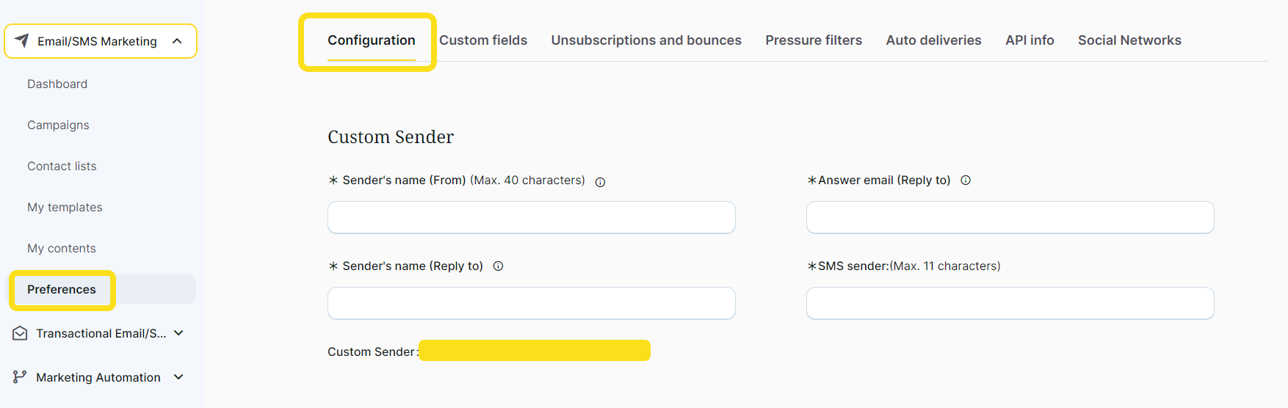1288x408 pixels.
Task: Go to Contact lists in sidebar
Action: click(x=62, y=167)
